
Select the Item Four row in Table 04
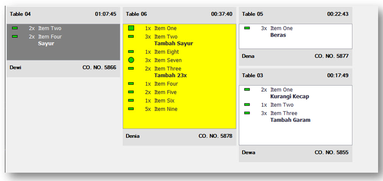(50, 37)
